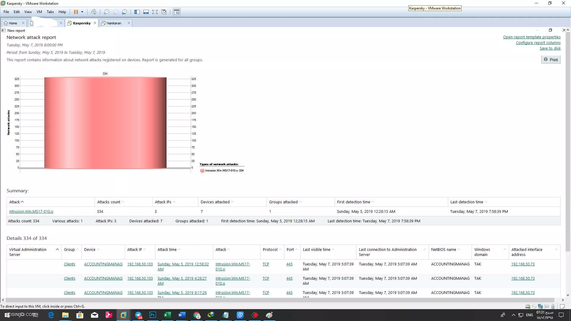Open Telegram from taskbar
Image resolution: width=571 pixels, height=321 pixels.
coord(138,315)
